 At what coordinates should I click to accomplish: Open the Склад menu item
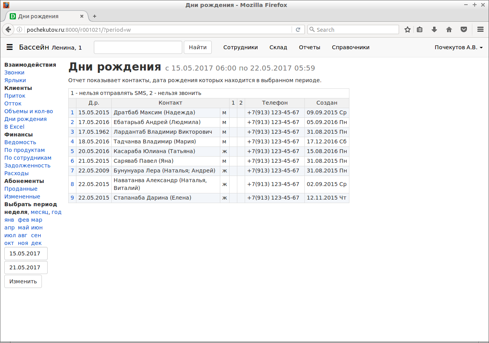click(x=278, y=47)
